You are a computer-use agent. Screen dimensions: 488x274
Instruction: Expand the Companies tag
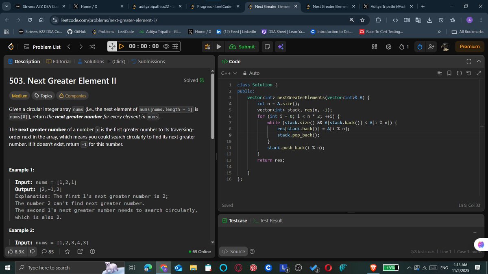(x=73, y=96)
